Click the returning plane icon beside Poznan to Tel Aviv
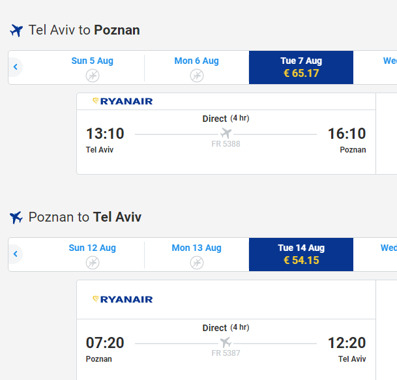Image resolution: width=397 pixels, height=380 pixels. 16,218
